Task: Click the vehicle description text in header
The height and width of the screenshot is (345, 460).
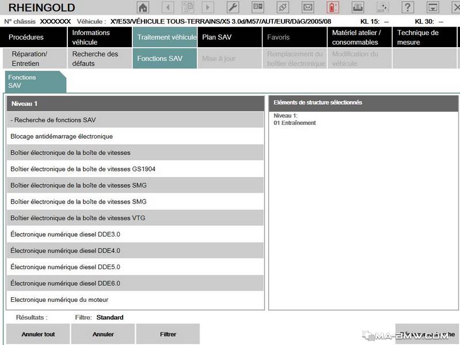Action: pyautogui.click(x=221, y=21)
